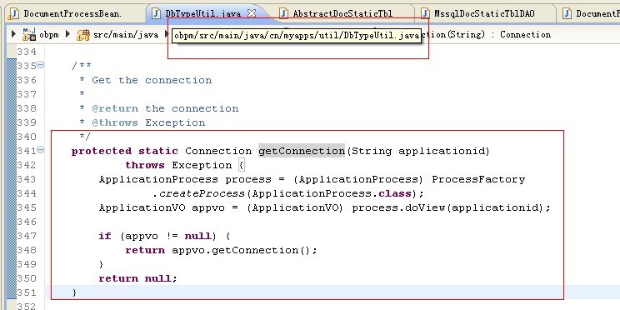Click the obpm project icon in breadcrumb
The image size is (620, 310).
point(29,34)
